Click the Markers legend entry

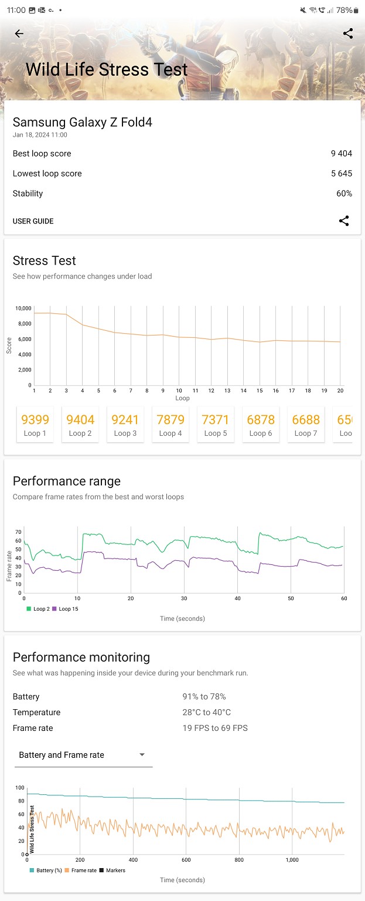coord(112,870)
